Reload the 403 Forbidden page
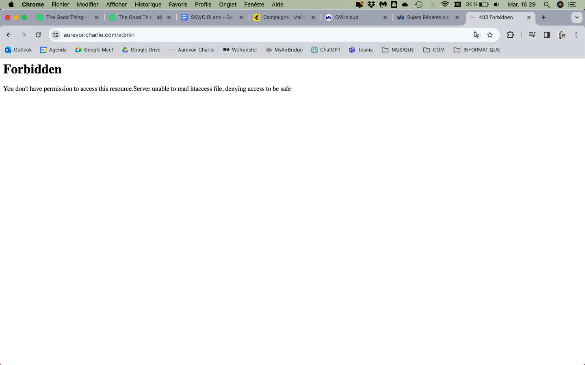The height and width of the screenshot is (365, 585). point(38,35)
